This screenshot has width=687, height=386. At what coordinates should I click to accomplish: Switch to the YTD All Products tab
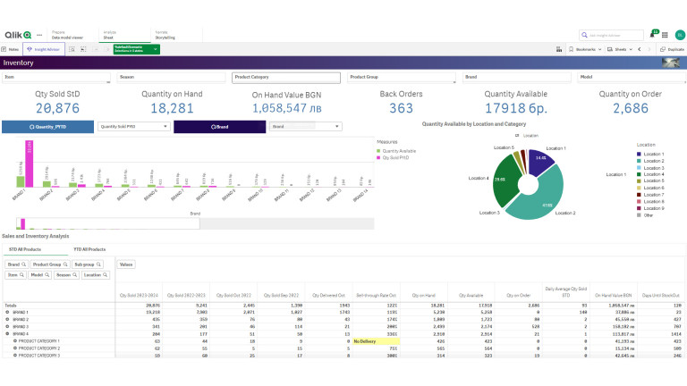[x=89, y=249]
